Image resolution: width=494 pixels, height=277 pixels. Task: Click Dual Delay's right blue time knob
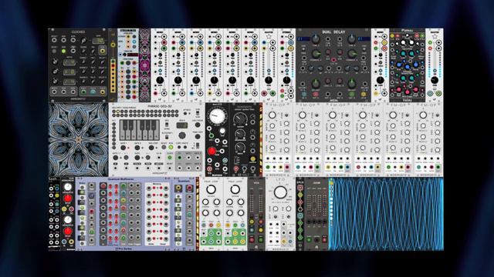352,39
